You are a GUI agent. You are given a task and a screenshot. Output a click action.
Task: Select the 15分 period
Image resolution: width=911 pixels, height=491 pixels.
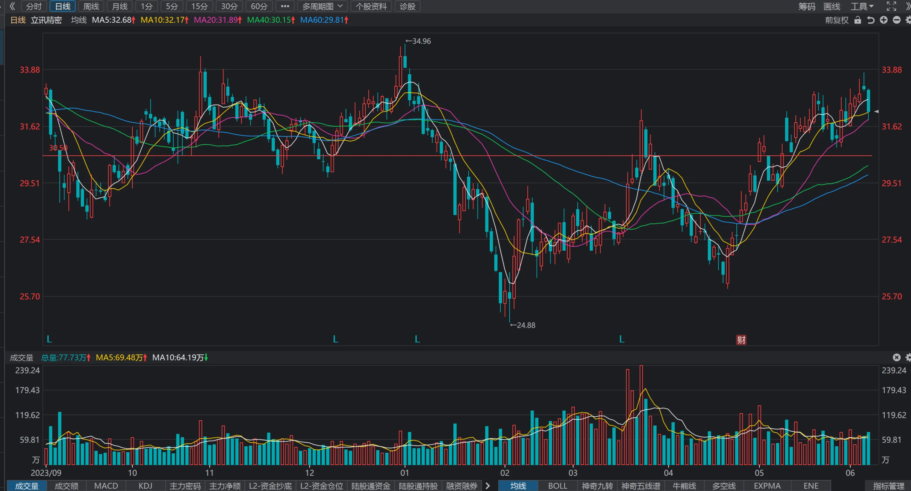click(x=199, y=6)
